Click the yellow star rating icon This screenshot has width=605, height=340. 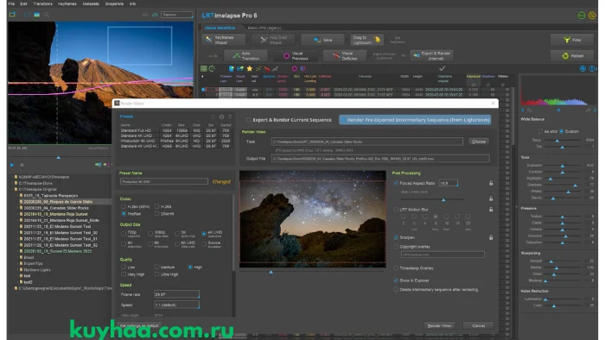[x=249, y=68]
